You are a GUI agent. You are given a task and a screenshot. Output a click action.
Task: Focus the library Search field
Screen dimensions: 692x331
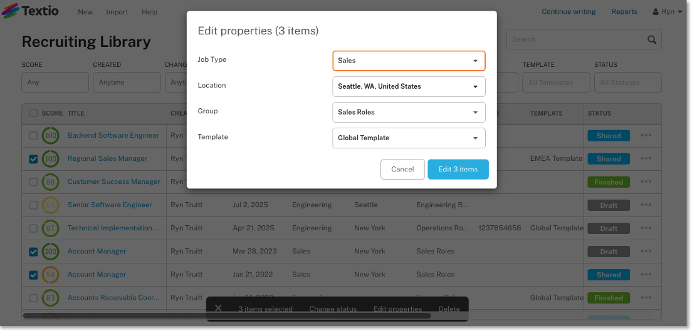pos(584,39)
